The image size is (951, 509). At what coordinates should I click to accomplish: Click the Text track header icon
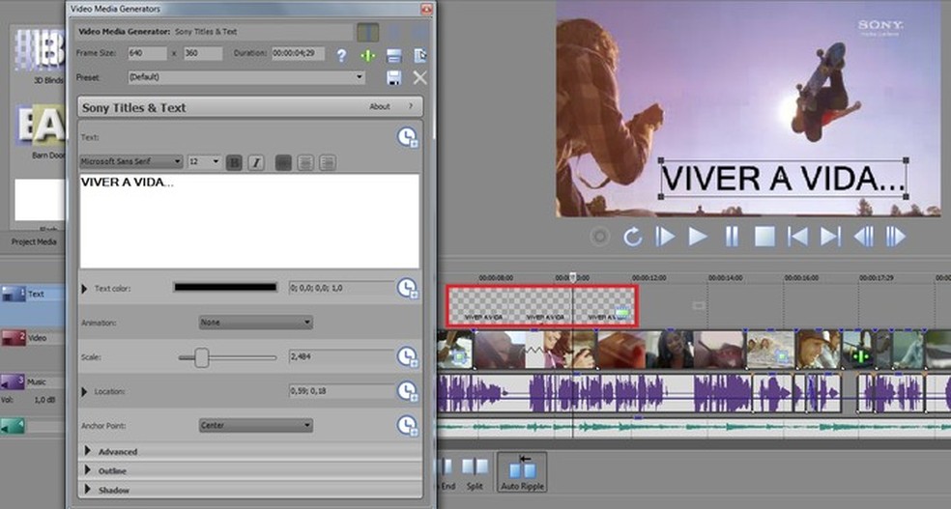[13, 294]
